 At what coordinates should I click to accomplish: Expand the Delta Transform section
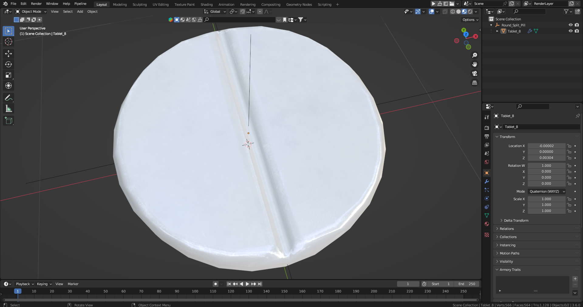[x=516, y=221]
